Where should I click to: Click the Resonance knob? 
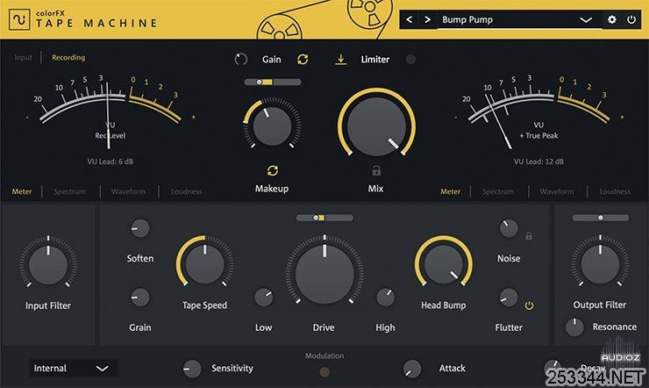click(574, 327)
